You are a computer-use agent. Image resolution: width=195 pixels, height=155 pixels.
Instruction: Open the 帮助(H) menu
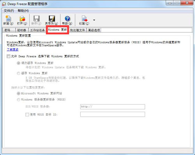pos(23,11)
